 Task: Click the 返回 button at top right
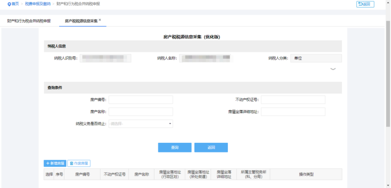point(365,4)
